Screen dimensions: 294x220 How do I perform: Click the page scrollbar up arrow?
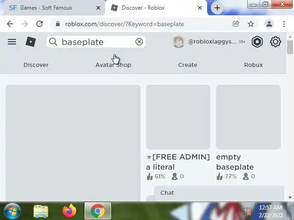click(x=290, y=37)
